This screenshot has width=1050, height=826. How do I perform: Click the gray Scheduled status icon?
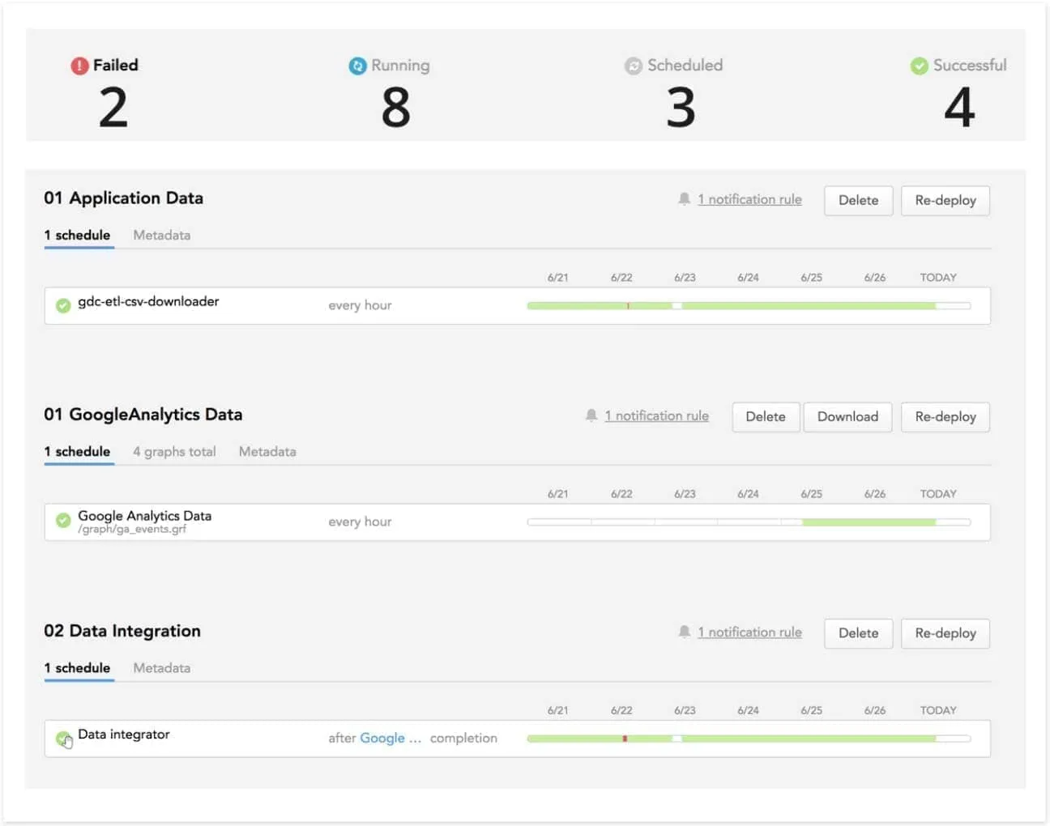coord(634,66)
